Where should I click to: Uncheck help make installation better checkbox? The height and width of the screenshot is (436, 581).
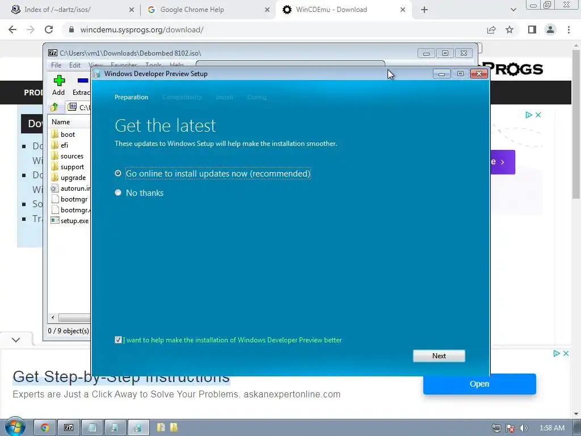click(x=118, y=340)
